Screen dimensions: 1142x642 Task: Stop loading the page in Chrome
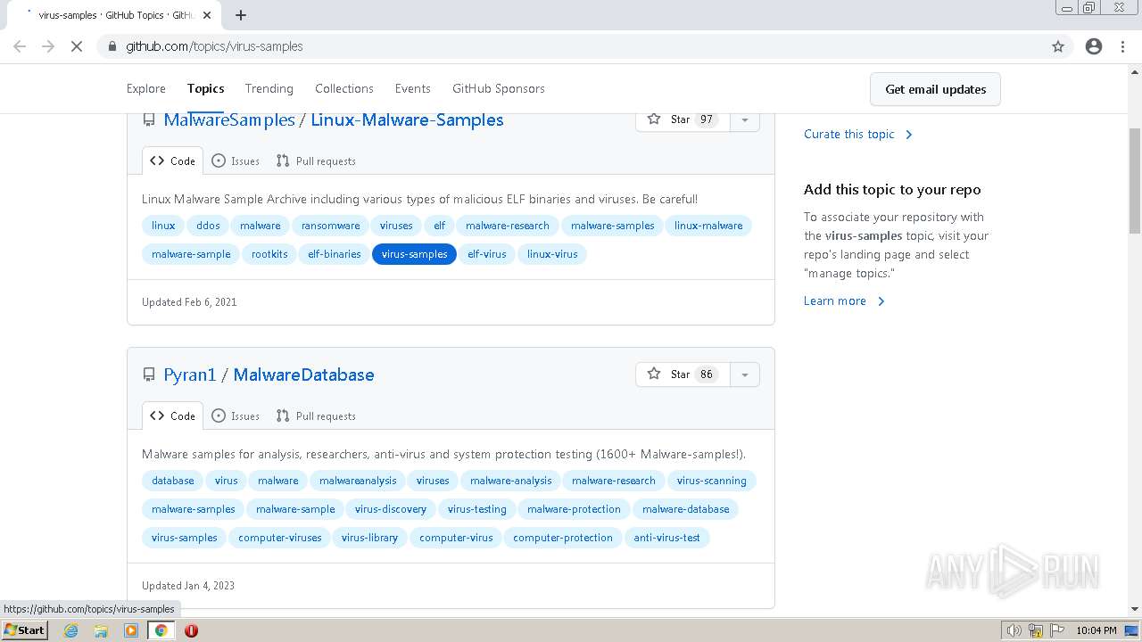(x=77, y=46)
